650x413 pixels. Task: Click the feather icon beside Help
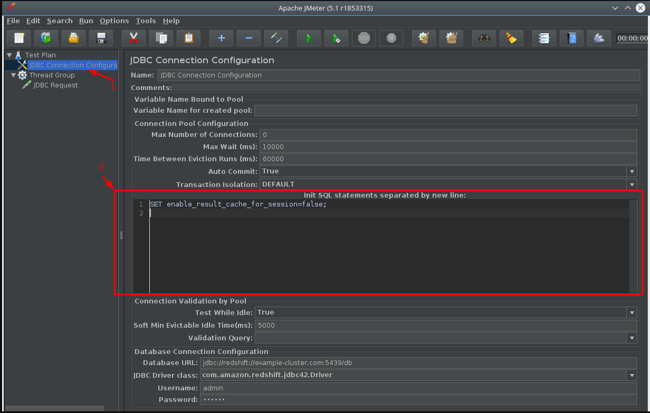(599, 38)
